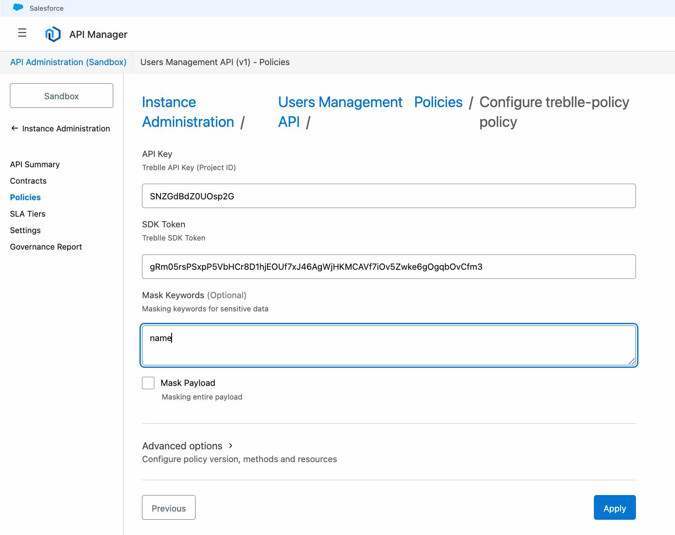
Task: Click the Salesforce cloud icon
Action: click(x=18, y=8)
